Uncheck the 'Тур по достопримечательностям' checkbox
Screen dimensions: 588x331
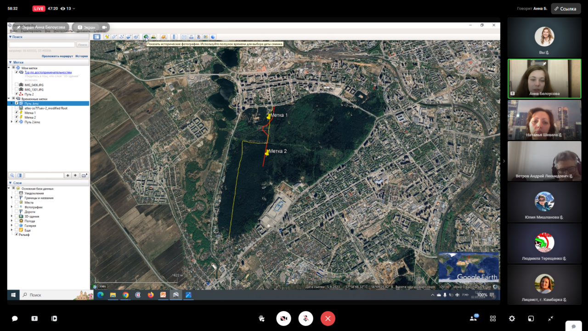17,72
